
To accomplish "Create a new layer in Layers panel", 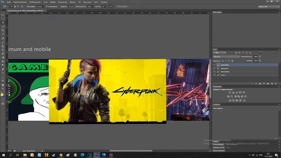I will (x=272, y=84).
